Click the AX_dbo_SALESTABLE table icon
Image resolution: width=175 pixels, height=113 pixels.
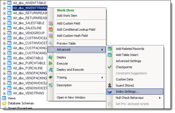point(9,23)
